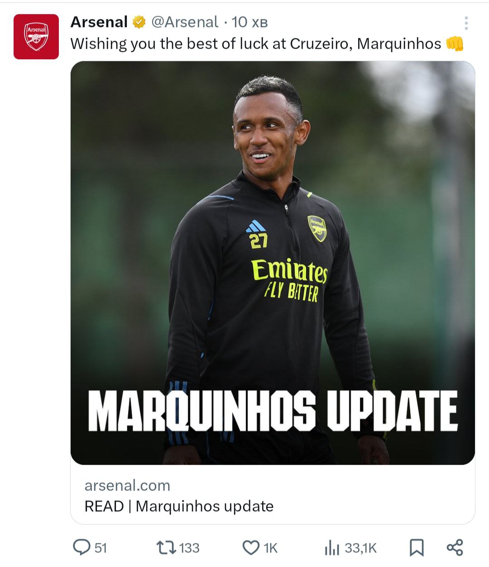Like the tweet with heart icon
The image size is (489, 567).
pyautogui.click(x=251, y=548)
